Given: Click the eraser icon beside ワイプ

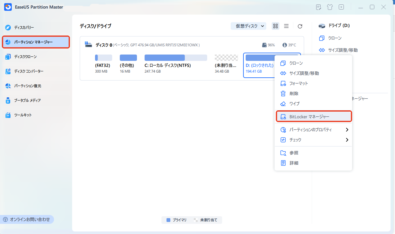Looking at the screenshot, I should (283, 104).
